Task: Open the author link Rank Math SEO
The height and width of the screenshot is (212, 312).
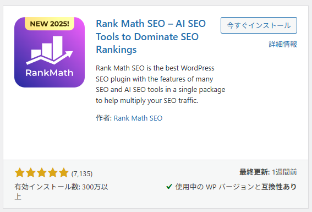Action: point(138,118)
